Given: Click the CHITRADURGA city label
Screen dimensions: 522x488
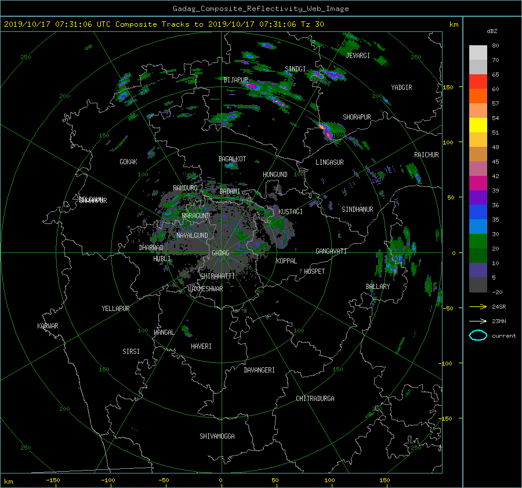Looking at the screenshot, I should point(315,399).
